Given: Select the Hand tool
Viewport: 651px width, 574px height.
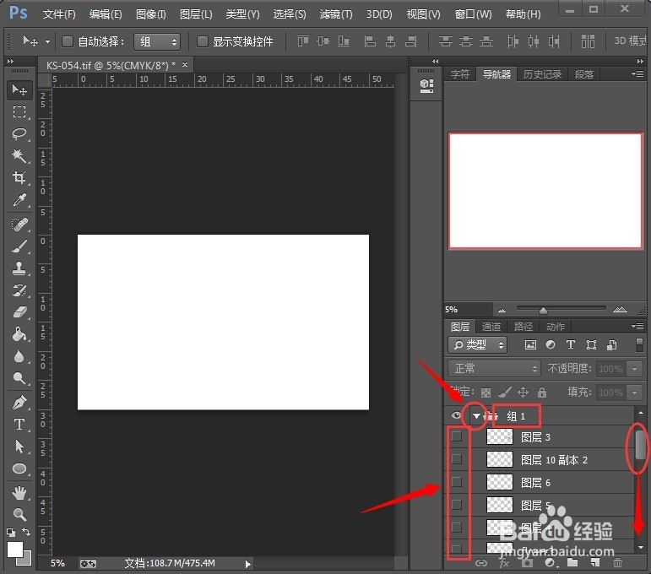Looking at the screenshot, I should pyautogui.click(x=19, y=493).
